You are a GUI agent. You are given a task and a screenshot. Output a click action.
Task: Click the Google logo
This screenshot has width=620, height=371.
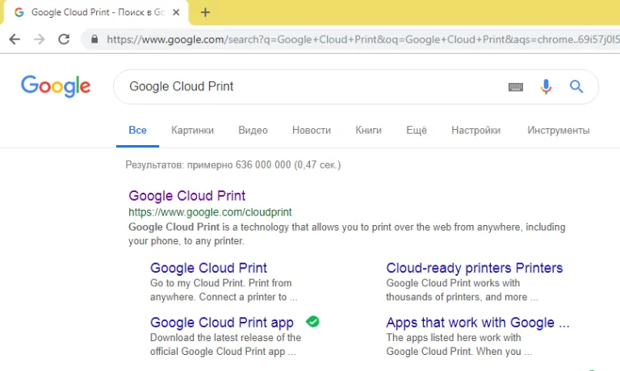(x=56, y=85)
